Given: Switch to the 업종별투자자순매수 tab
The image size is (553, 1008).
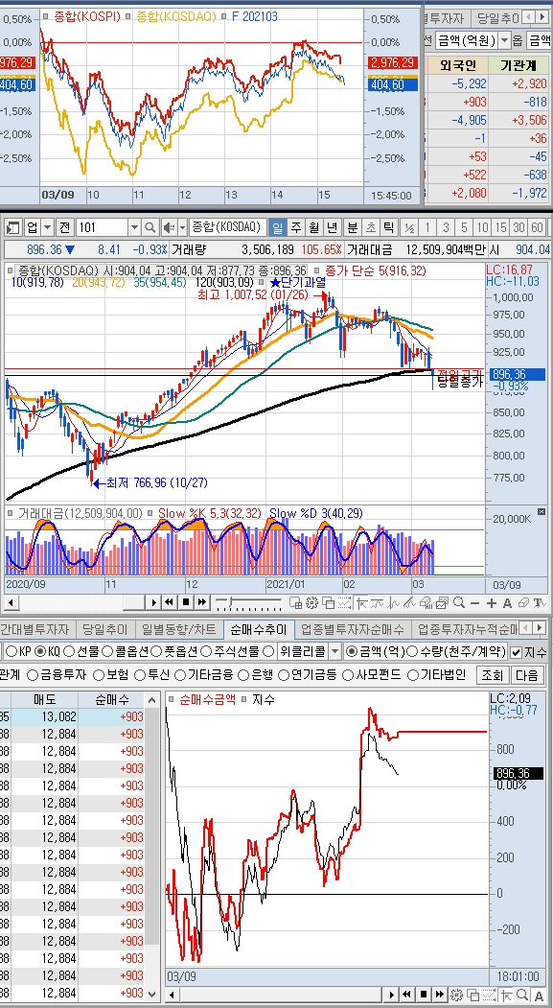Looking at the screenshot, I should click(x=353, y=628).
